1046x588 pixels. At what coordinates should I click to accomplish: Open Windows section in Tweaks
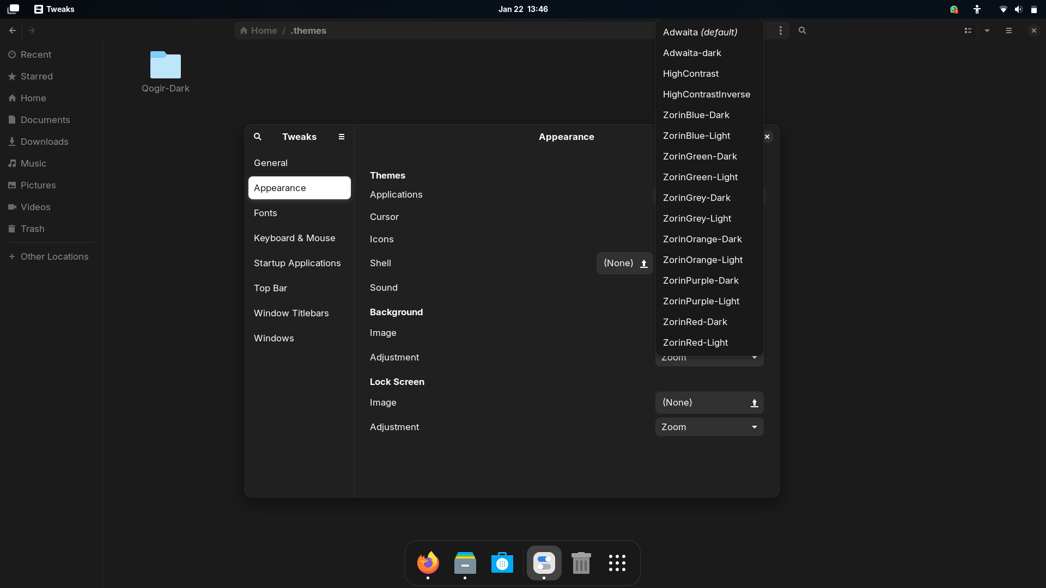[300, 338]
